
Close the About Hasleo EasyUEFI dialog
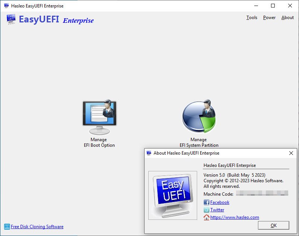(291, 153)
